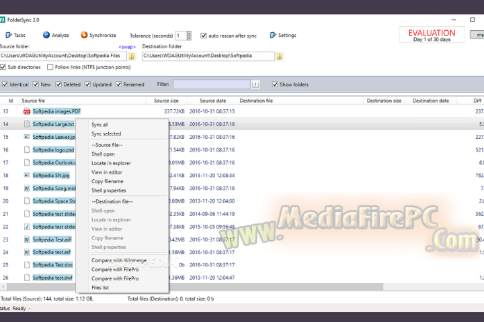Click the music note icon in row 22

27,227
